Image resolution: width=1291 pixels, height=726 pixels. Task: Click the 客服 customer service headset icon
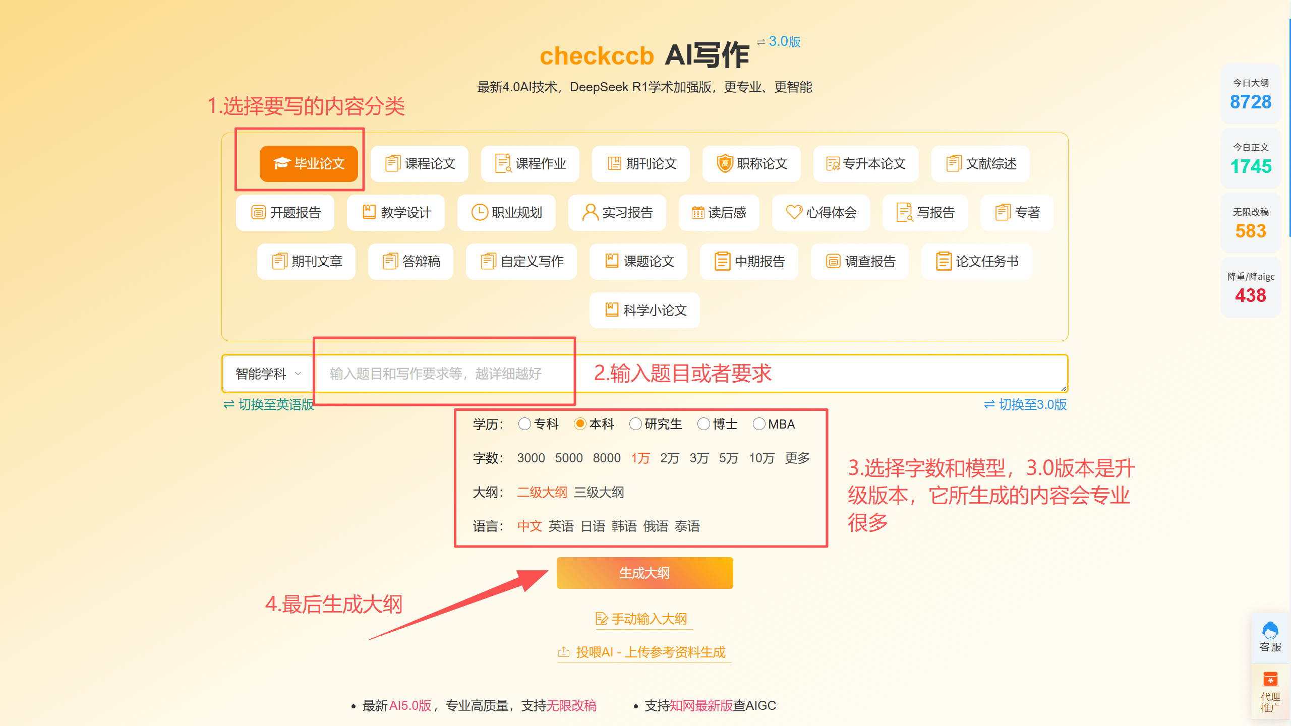1270,631
